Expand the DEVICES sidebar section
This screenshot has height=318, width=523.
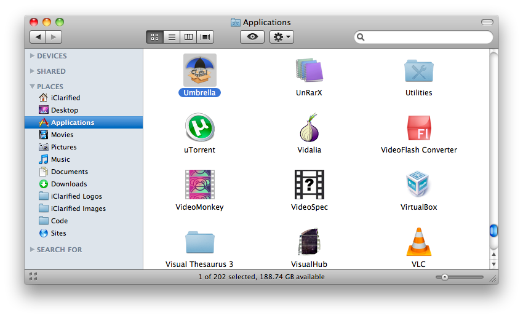pos(33,56)
